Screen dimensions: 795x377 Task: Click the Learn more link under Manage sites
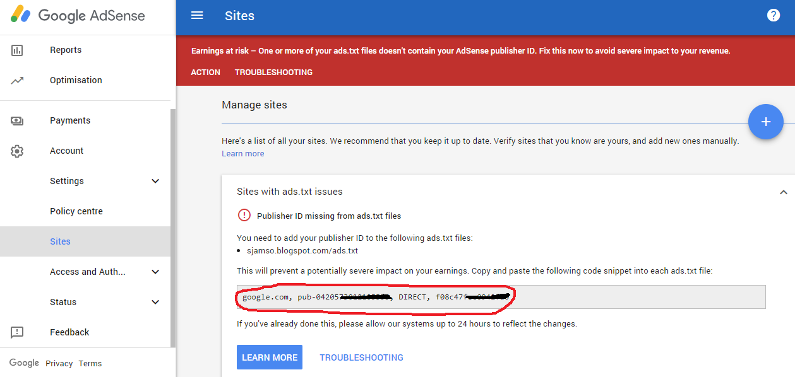coord(242,153)
